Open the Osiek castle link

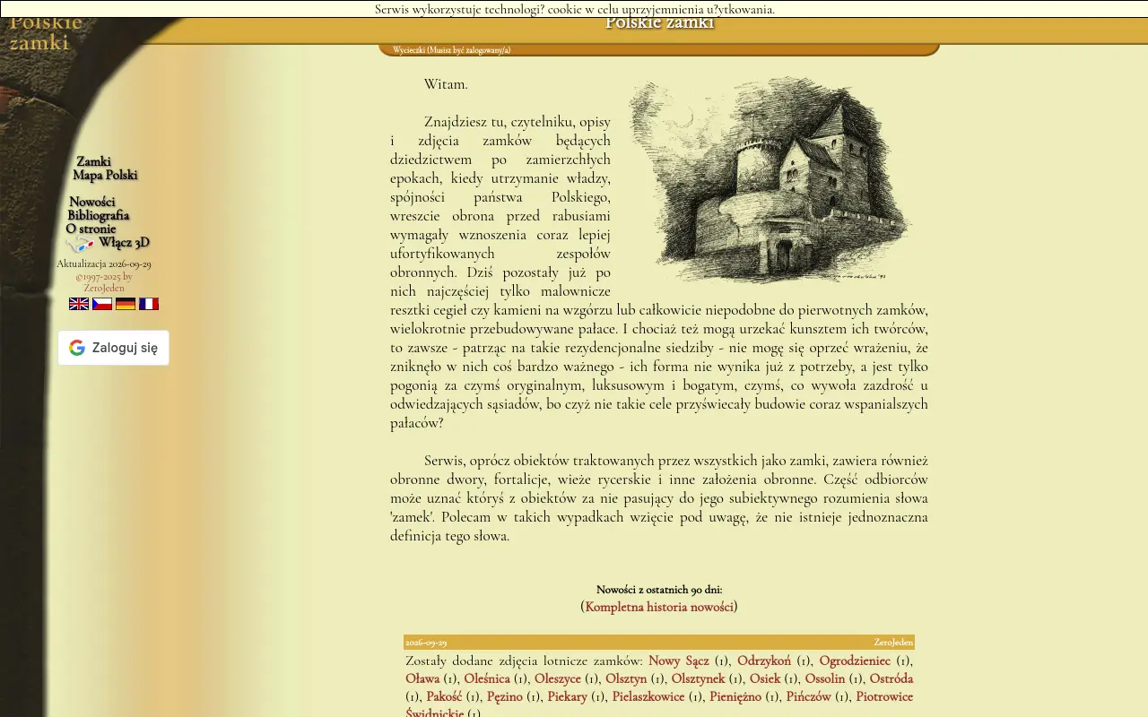[x=765, y=678]
